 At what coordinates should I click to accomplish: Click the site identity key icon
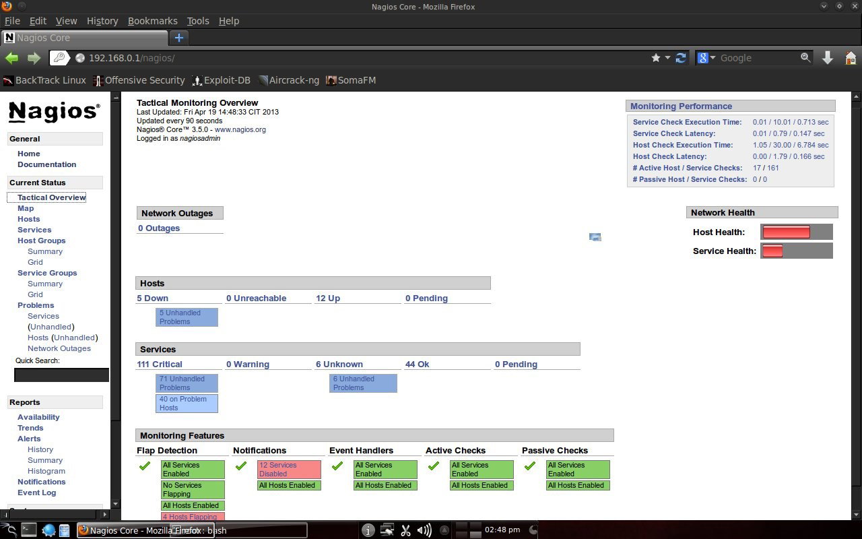pos(59,58)
